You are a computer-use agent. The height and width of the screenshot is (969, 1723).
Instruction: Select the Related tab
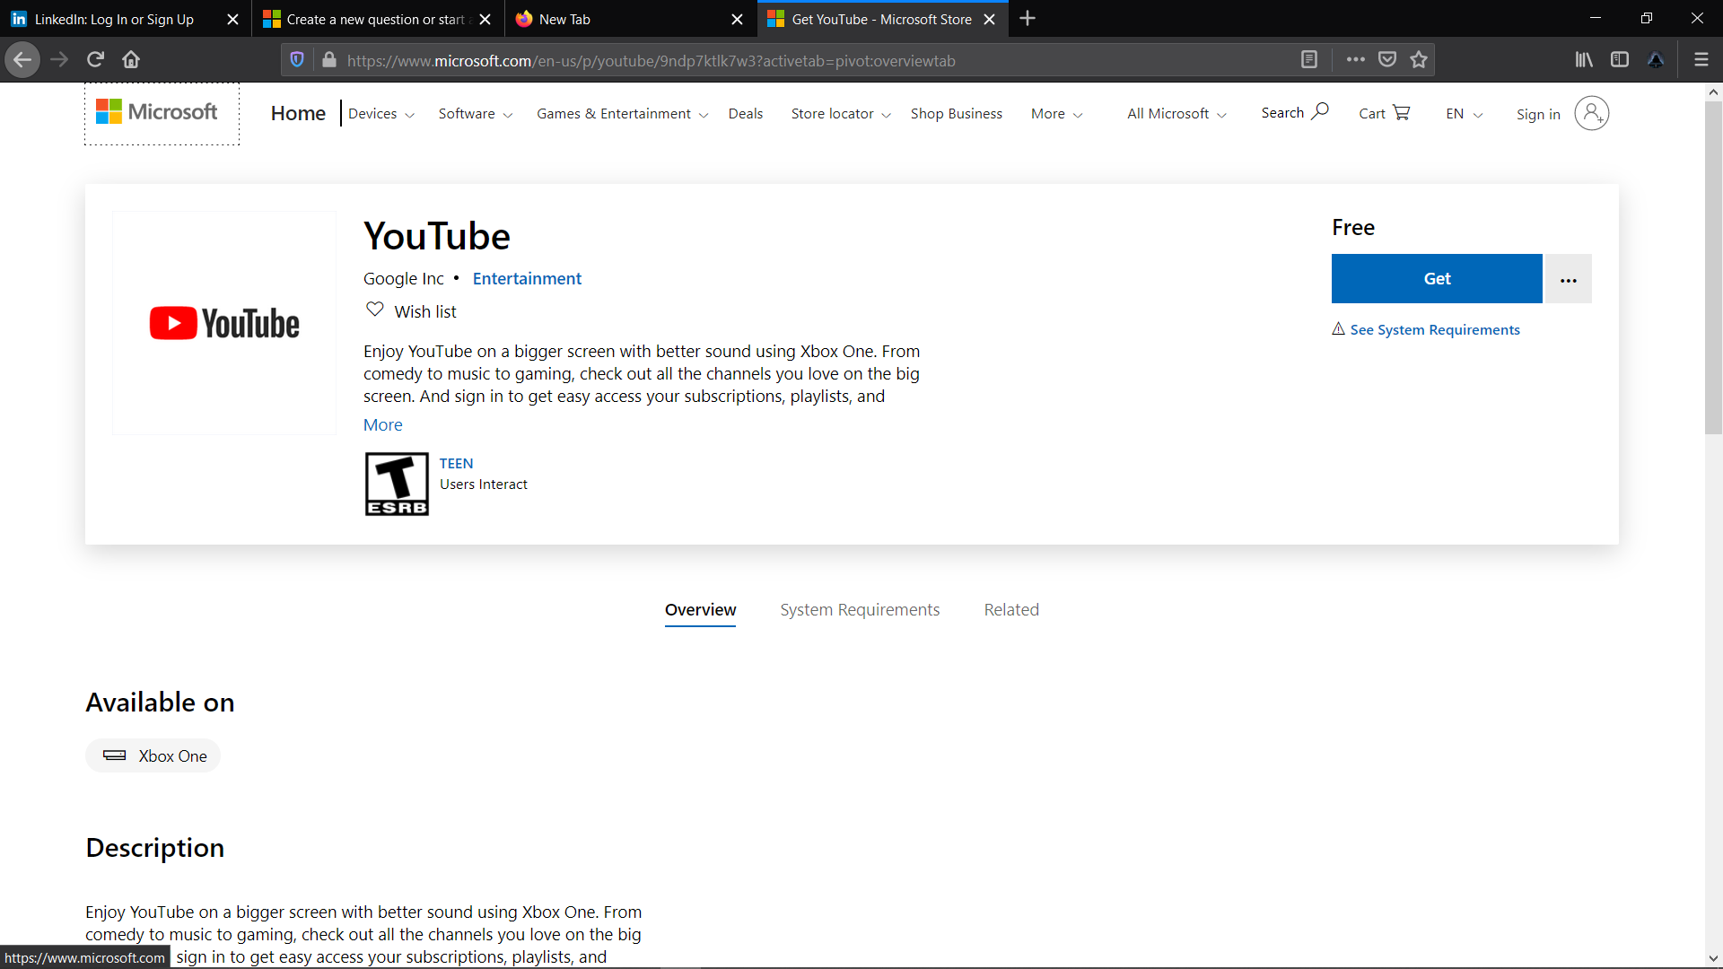[x=1011, y=610]
